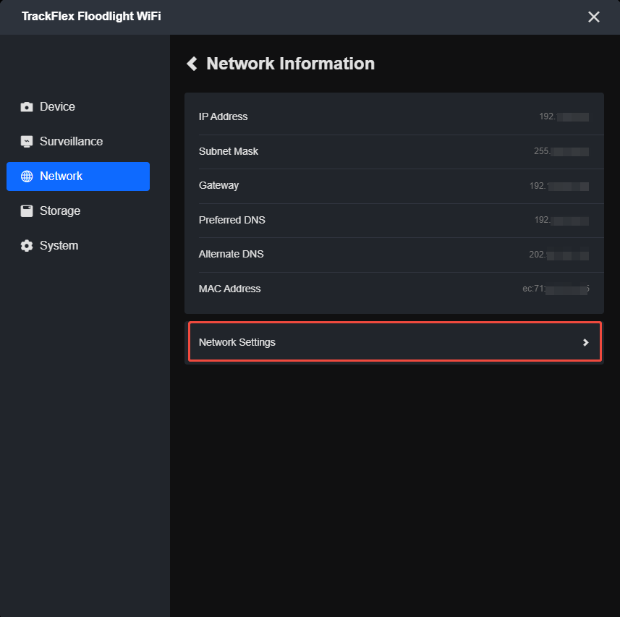
Task: Click the Gateway label
Action: (x=218, y=185)
